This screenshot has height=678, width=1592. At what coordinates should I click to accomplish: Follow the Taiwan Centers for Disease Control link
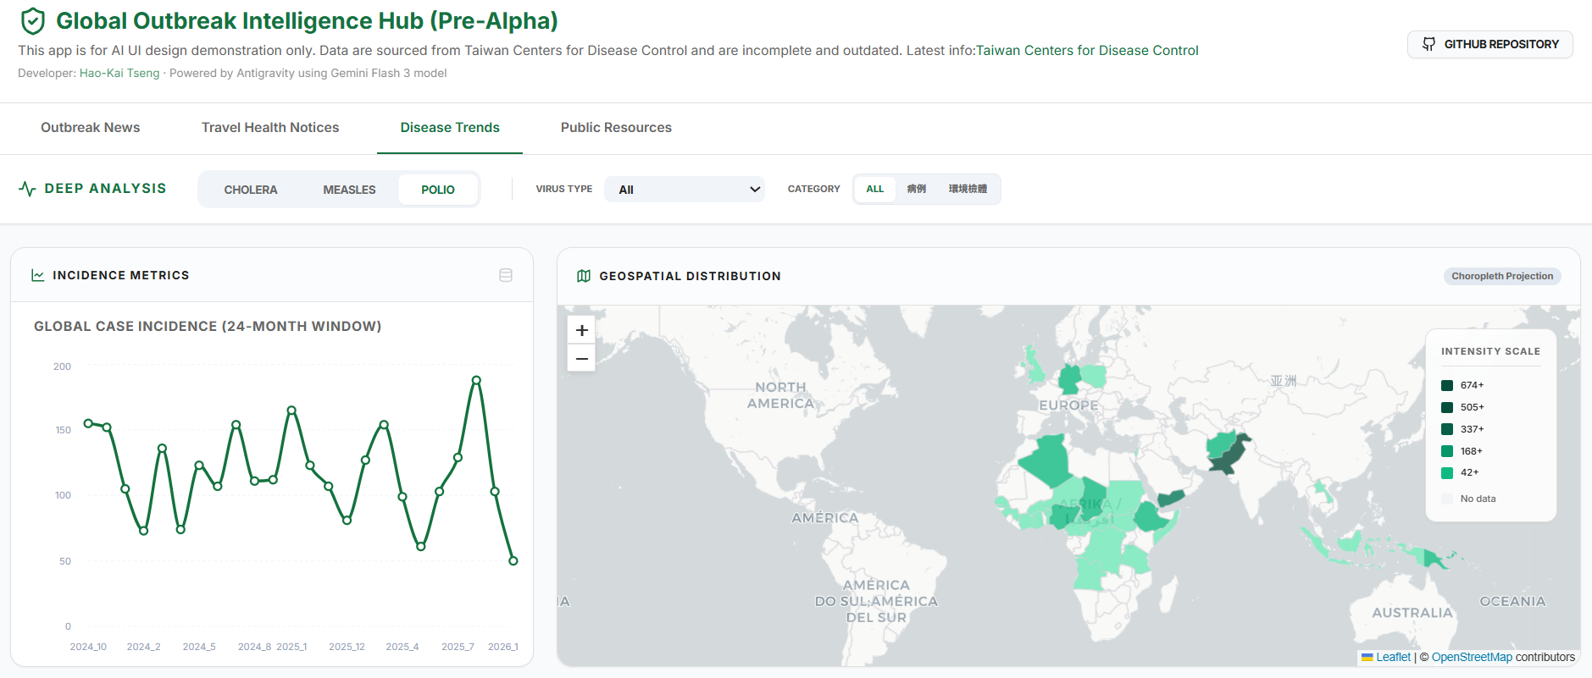pos(1087,51)
